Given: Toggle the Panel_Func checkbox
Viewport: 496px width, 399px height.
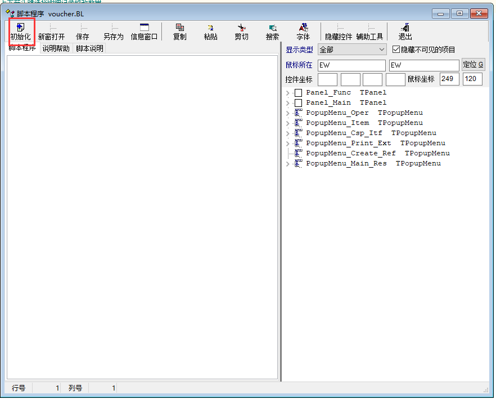Looking at the screenshot, I should pyautogui.click(x=299, y=93).
